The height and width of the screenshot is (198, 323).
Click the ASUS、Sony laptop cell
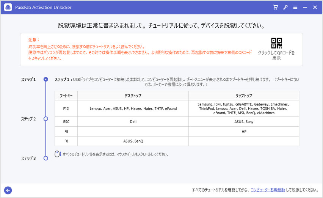click(x=244, y=122)
